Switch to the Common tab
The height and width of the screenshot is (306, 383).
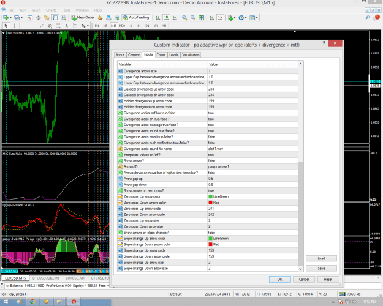click(x=134, y=55)
